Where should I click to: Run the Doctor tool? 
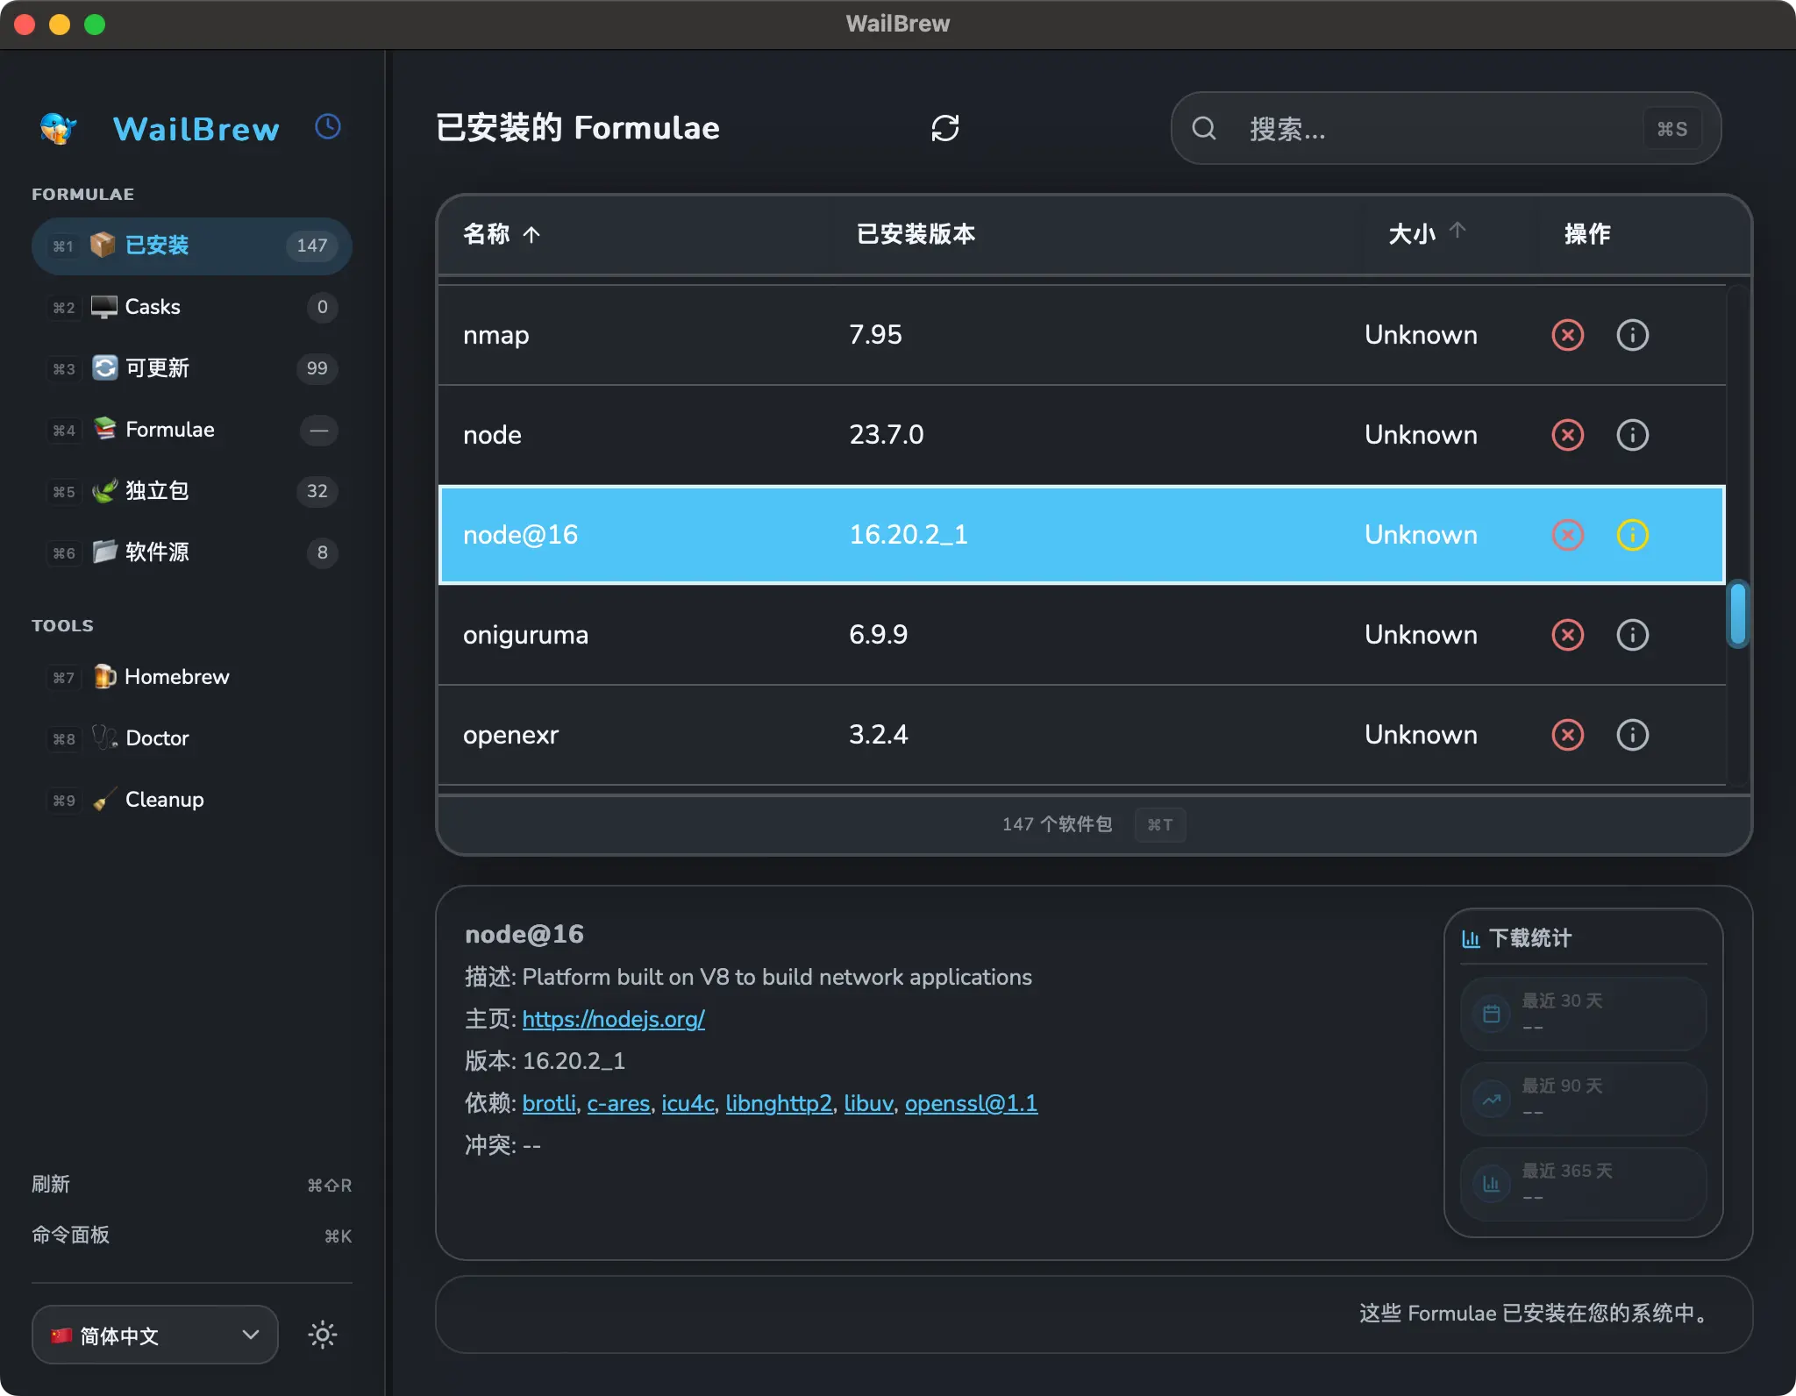tap(192, 738)
